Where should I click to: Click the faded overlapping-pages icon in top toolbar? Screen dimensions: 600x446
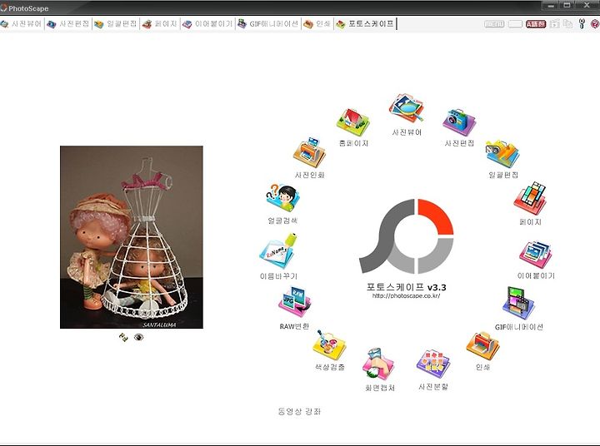(567, 23)
